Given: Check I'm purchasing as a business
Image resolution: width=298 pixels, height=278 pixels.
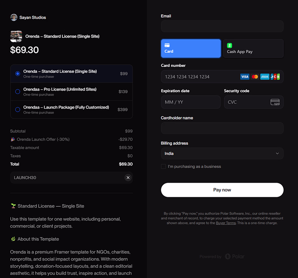Looking at the screenshot, I should click(163, 166).
